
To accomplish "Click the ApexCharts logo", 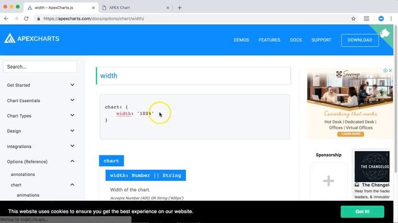I will (32, 38).
